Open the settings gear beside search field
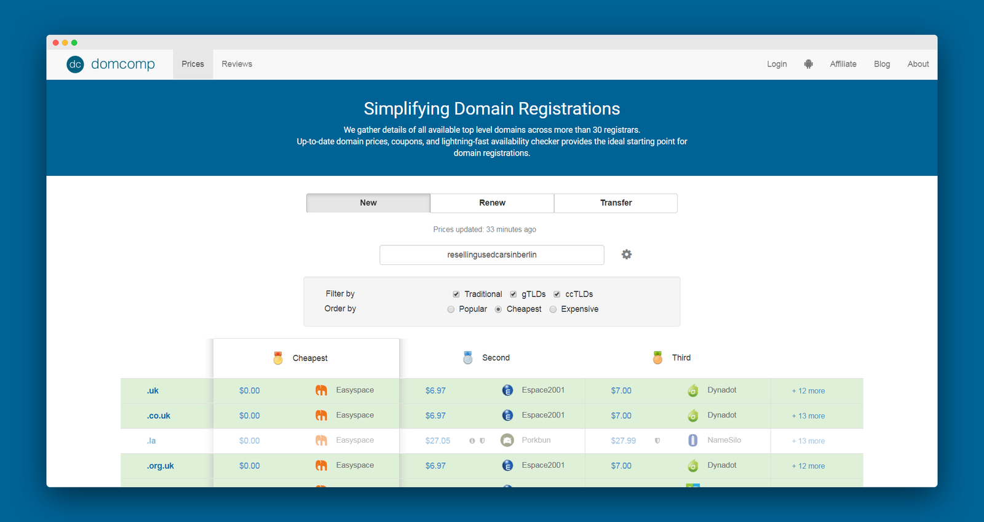 click(x=626, y=255)
